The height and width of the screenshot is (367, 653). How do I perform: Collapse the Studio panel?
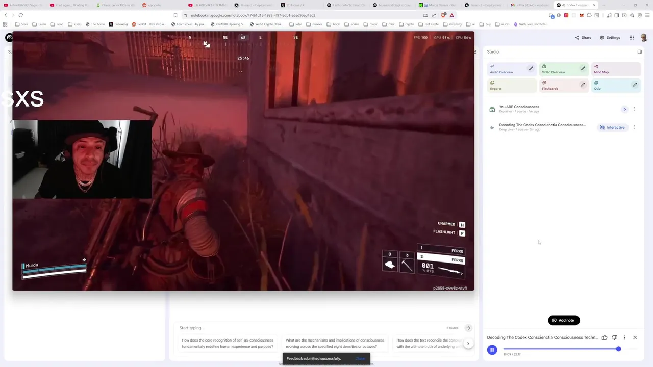[640, 51]
